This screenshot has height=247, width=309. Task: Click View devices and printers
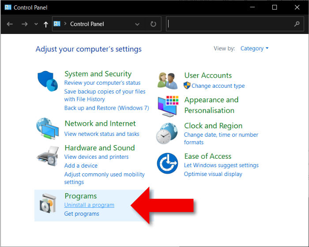click(x=96, y=157)
